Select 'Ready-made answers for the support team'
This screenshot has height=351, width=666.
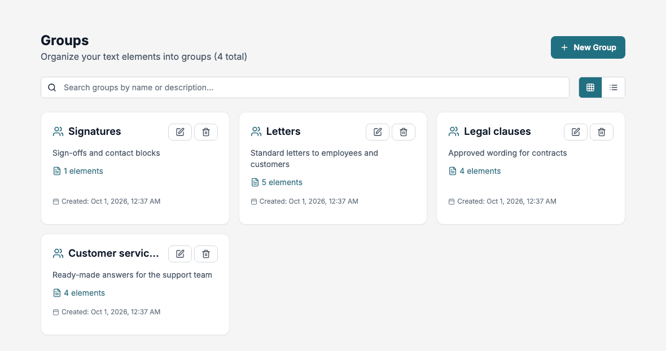click(132, 275)
